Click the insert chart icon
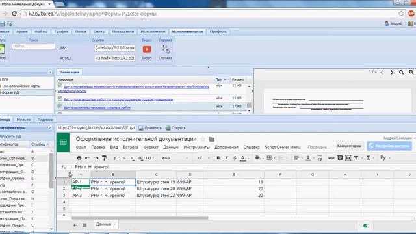416x234 pixels. point(348,158)
